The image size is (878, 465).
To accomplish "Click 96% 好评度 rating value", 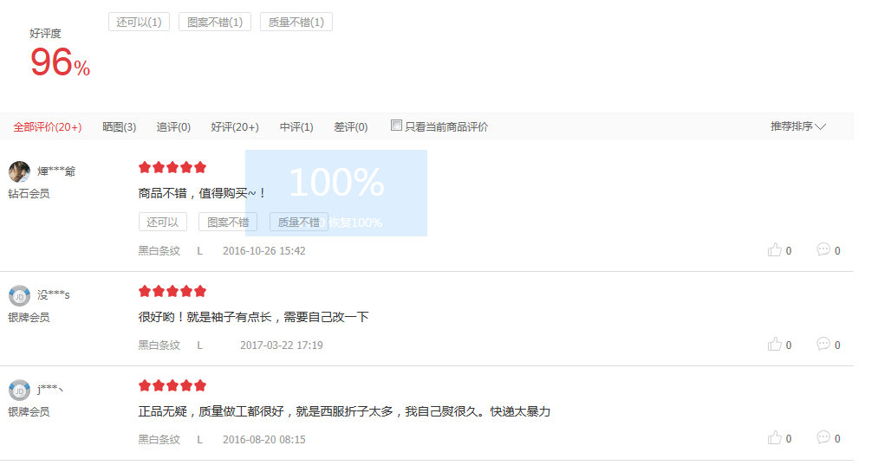I will [x=60, y=61].
